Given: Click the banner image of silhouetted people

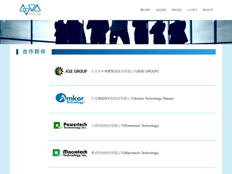Looking at the screenshot, I should (x=116, y=32).
